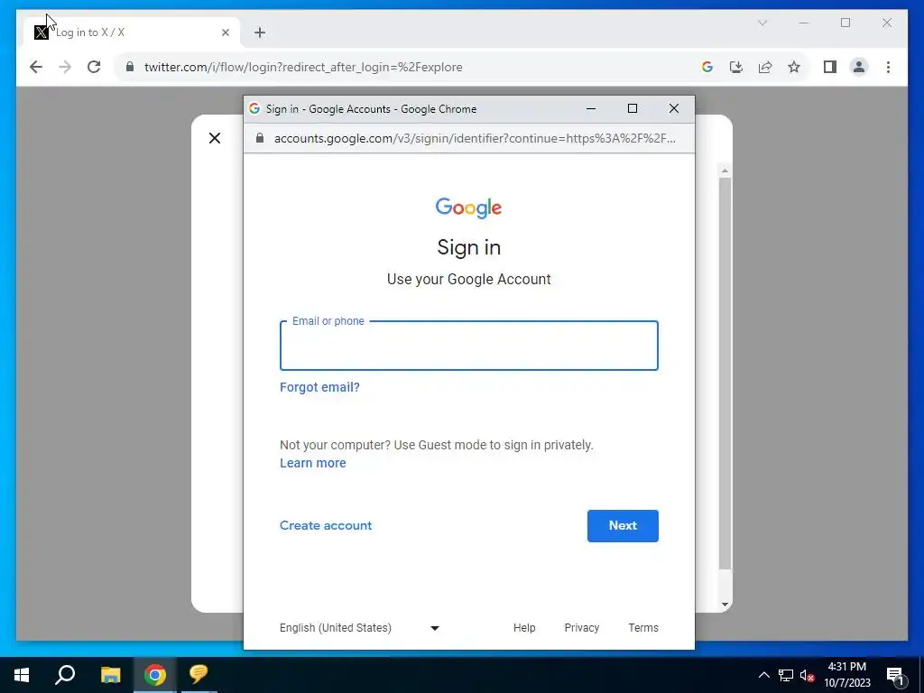Viewport: 924px width, 693px height.
Task: Click the network icon in system tray
Action: click(786, 675)
